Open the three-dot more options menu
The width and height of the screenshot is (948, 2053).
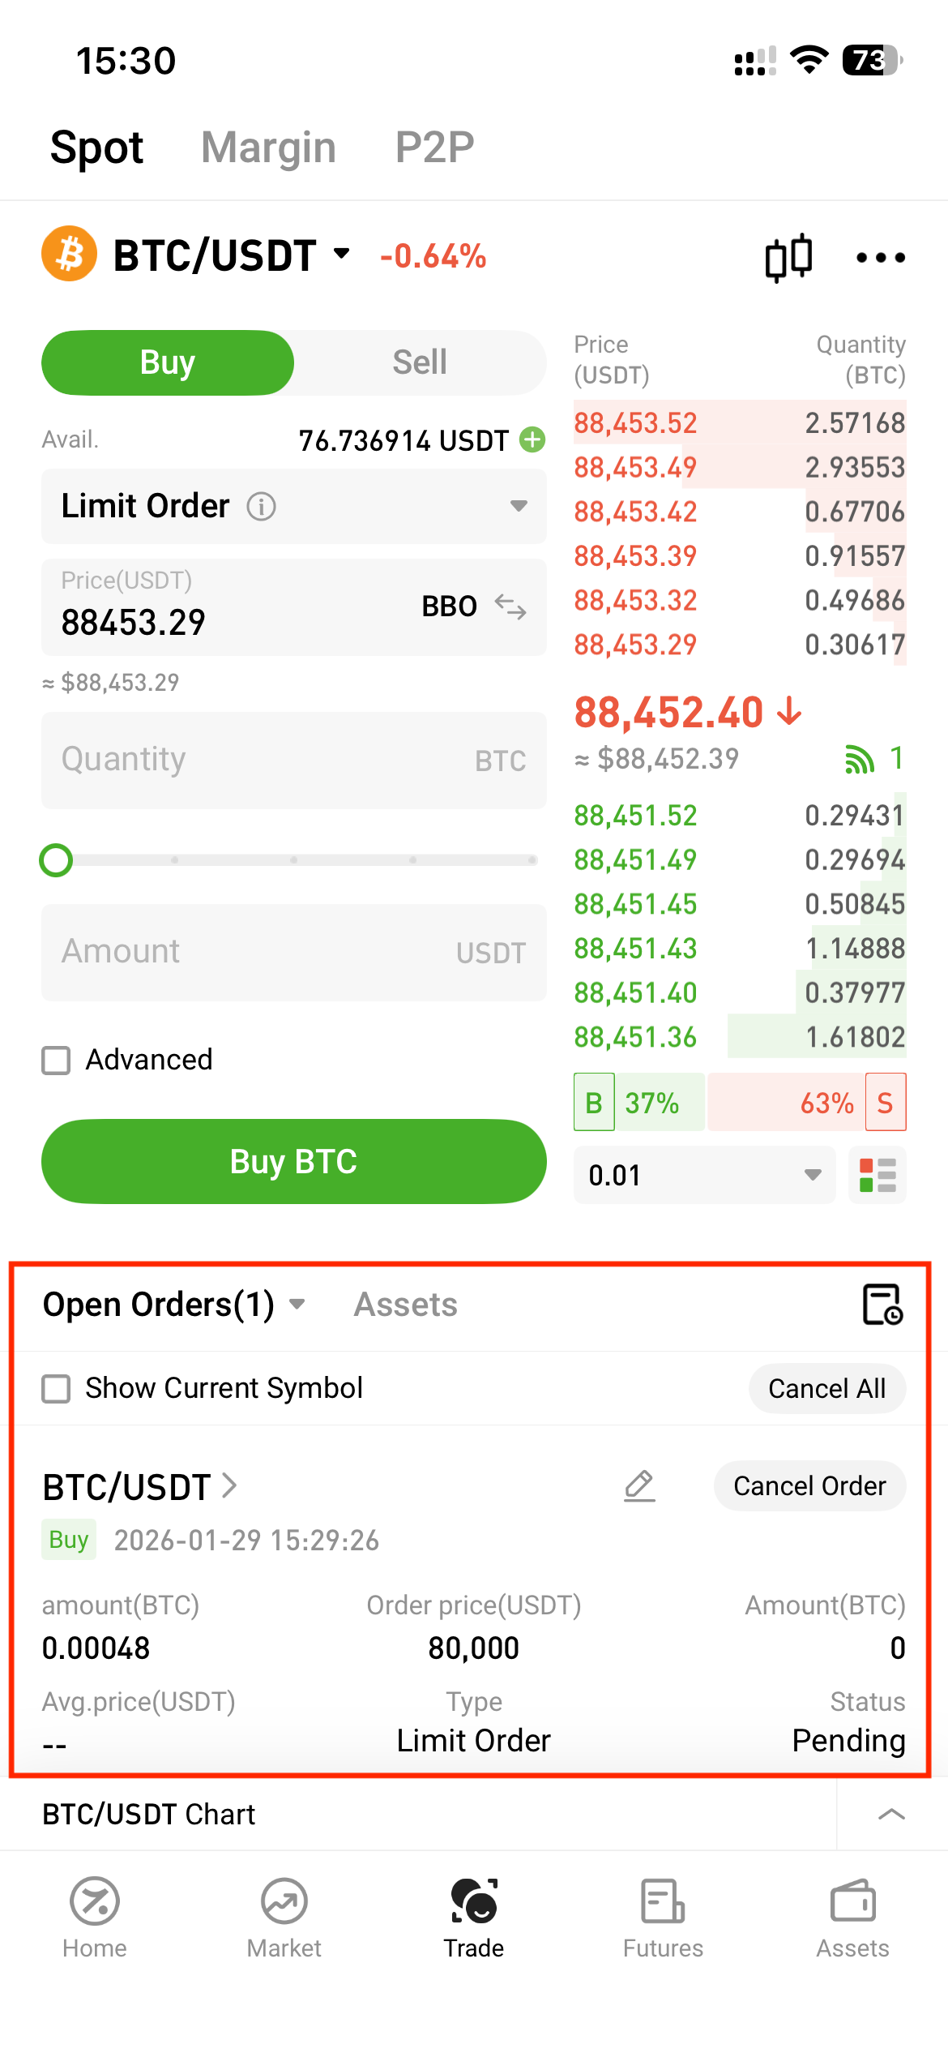coord(881,258)
